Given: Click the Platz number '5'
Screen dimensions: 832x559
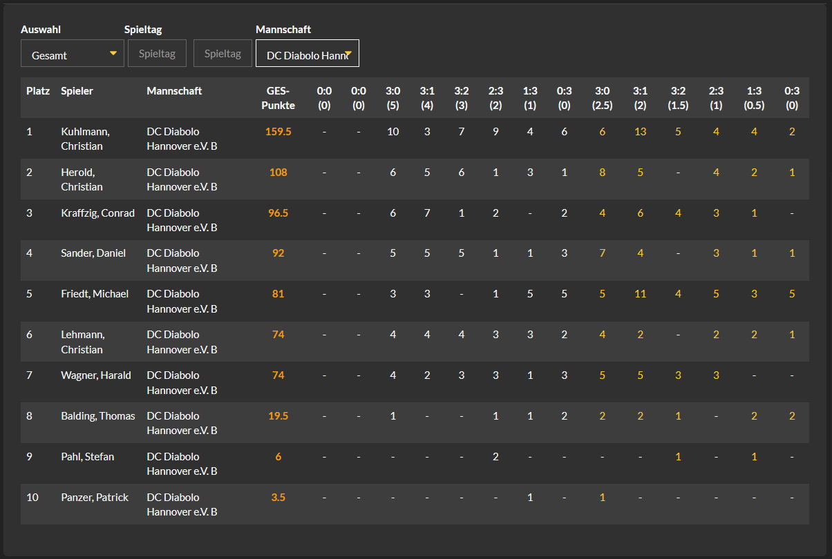Looking at the screenshot, I should pos(29,294).
